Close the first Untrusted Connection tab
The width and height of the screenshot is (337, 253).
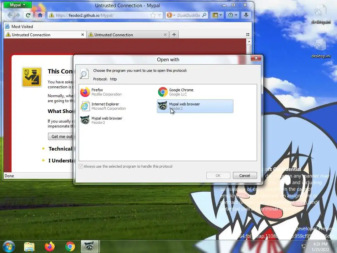(x=83, y=35)
